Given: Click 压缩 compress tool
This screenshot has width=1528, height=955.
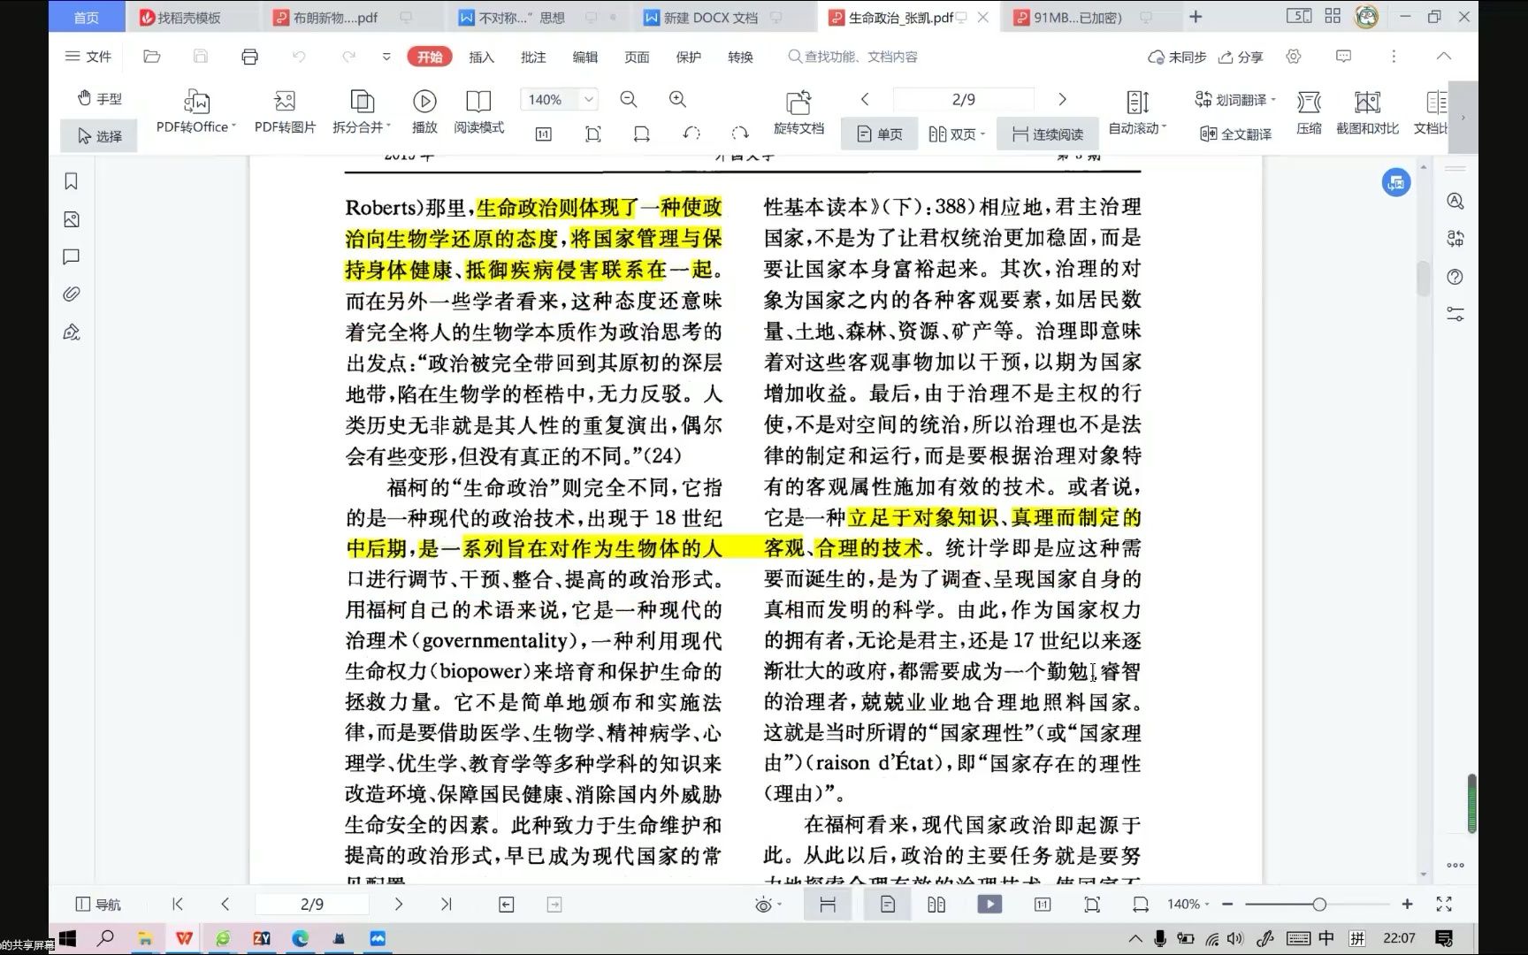Looking at the screenshot, I should (x=1309, y=111).
